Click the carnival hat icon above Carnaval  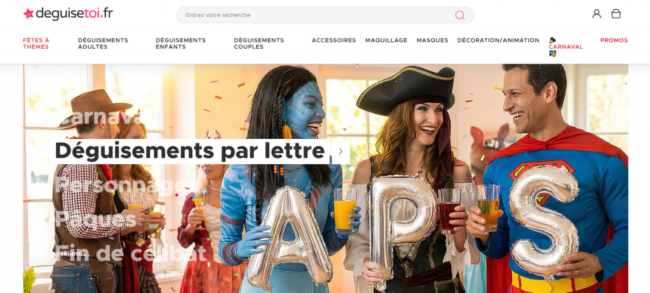553,40
